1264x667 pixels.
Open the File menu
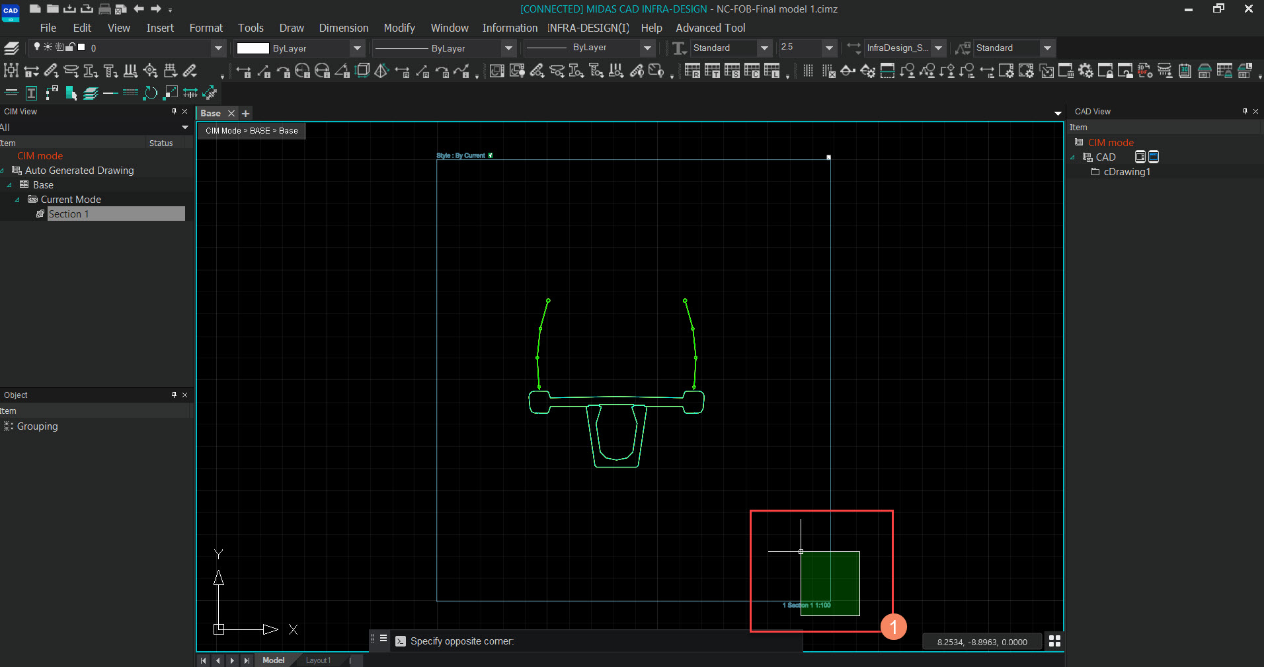click(48, 28)
